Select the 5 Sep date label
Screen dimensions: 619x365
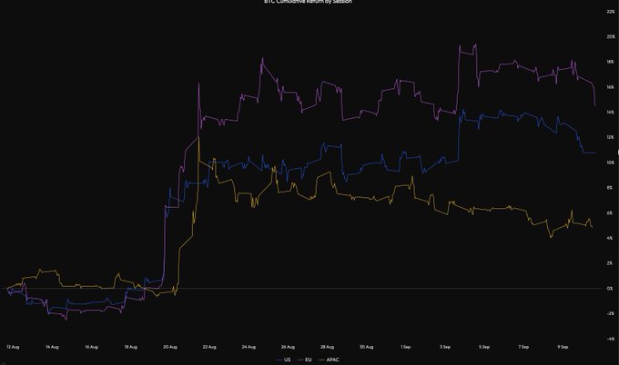(x=484, y=347)
